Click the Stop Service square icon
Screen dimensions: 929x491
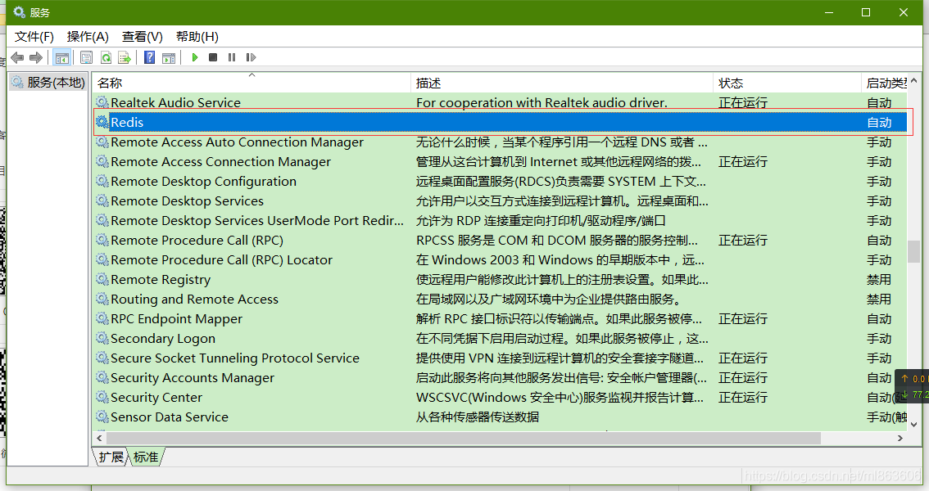[213, 57]
